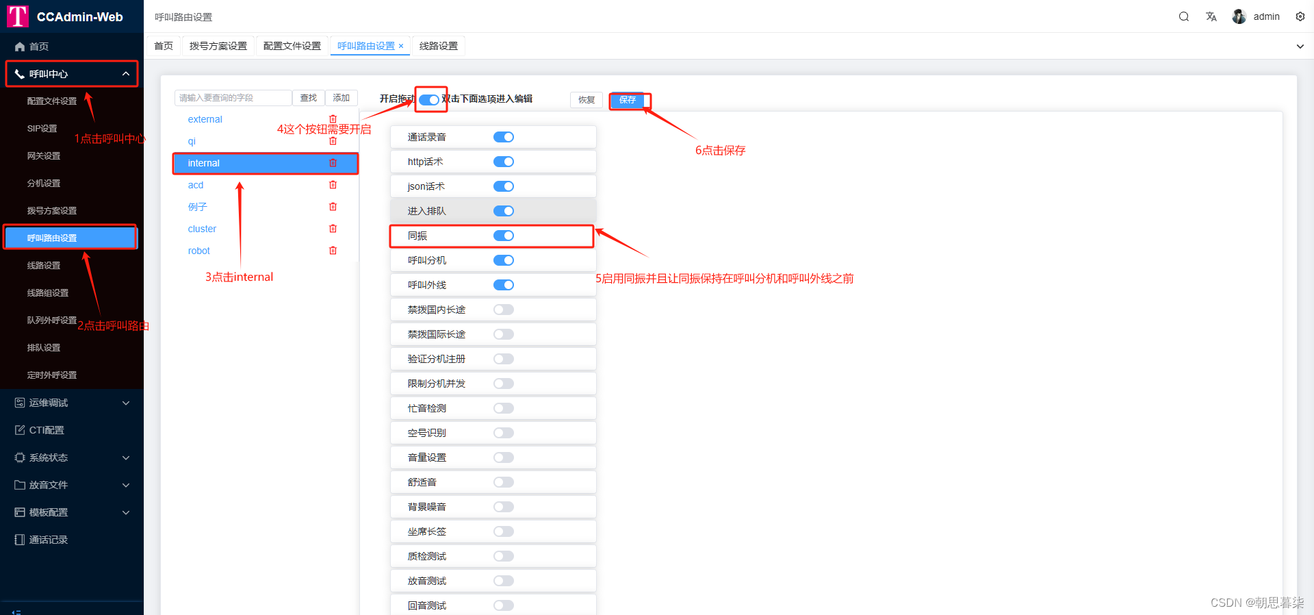Click the 模板配置 layout icon in sidebar
Image resolution: width=1314 pixels, height=615 pixels.
coord(20,512)
